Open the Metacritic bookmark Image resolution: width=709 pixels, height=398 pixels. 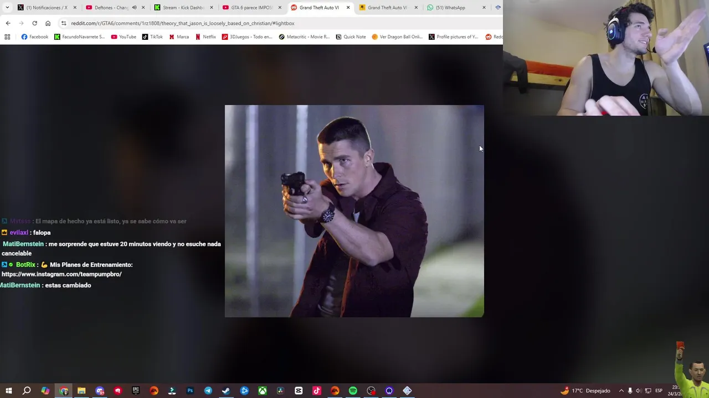(x=304, y=37)
